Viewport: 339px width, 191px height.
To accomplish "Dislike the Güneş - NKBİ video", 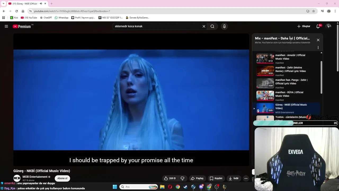I will click(182, 178).
